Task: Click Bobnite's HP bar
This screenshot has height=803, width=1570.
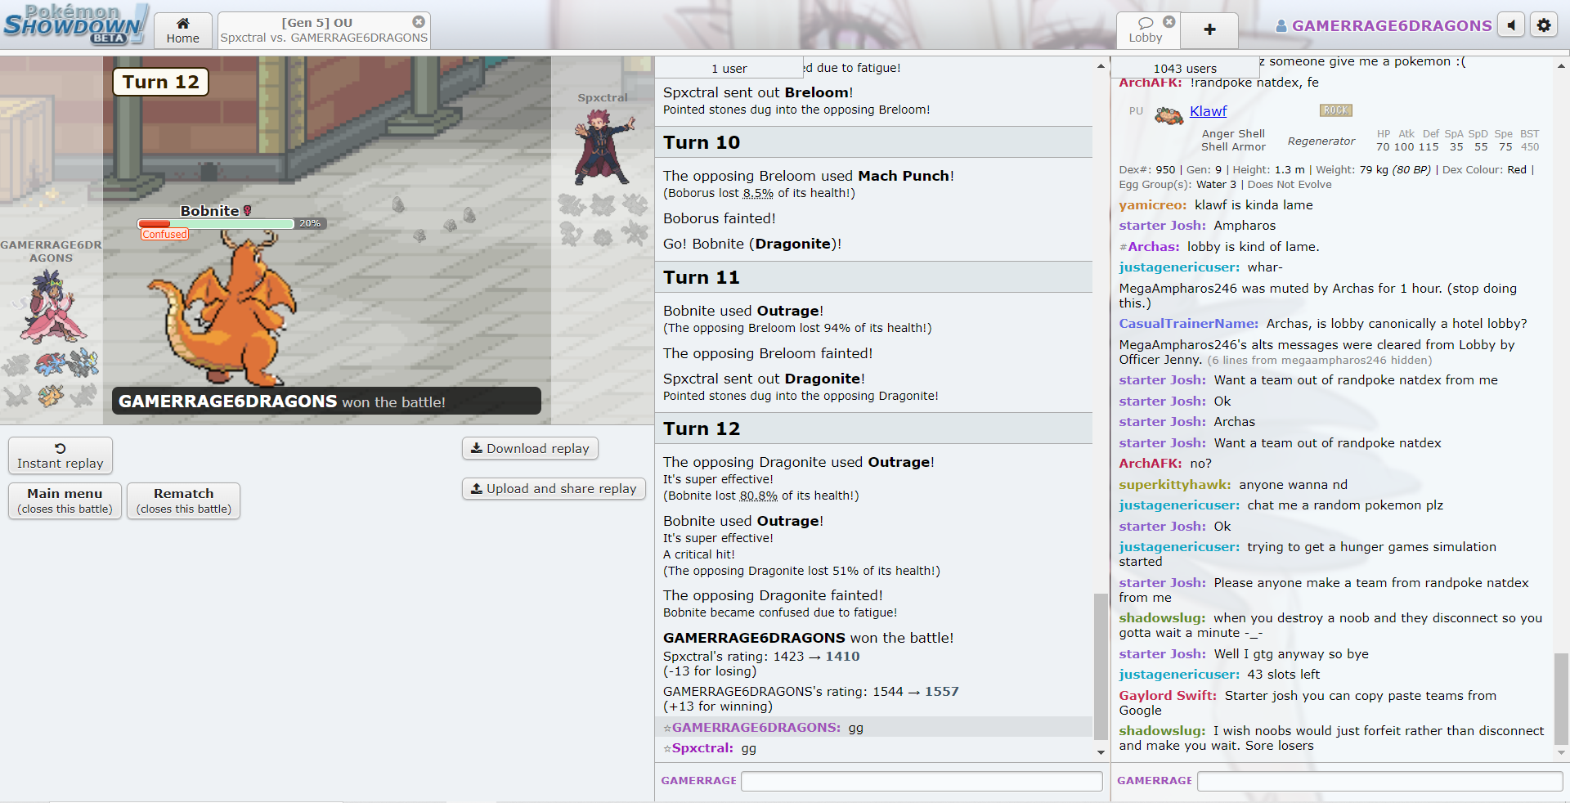Action: pos(216,223)
